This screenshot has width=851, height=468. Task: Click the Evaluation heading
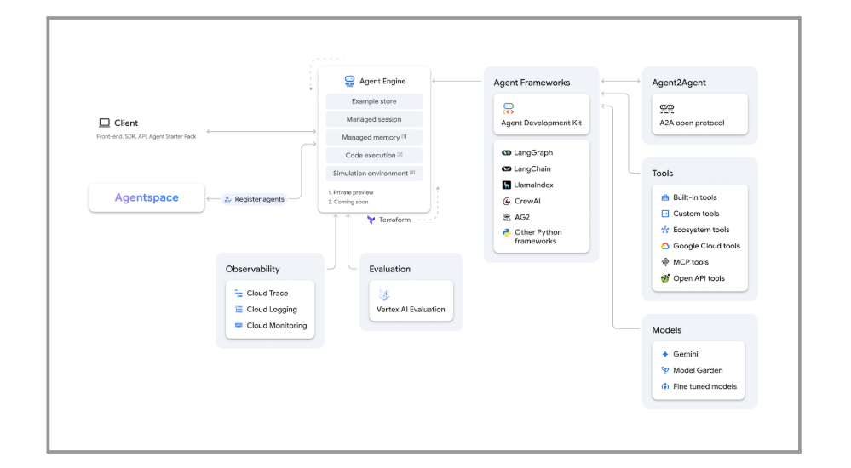(389, 269)
